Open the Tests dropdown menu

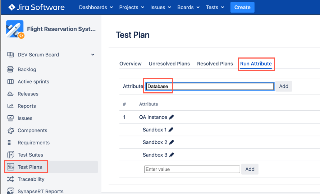(215, 7)
